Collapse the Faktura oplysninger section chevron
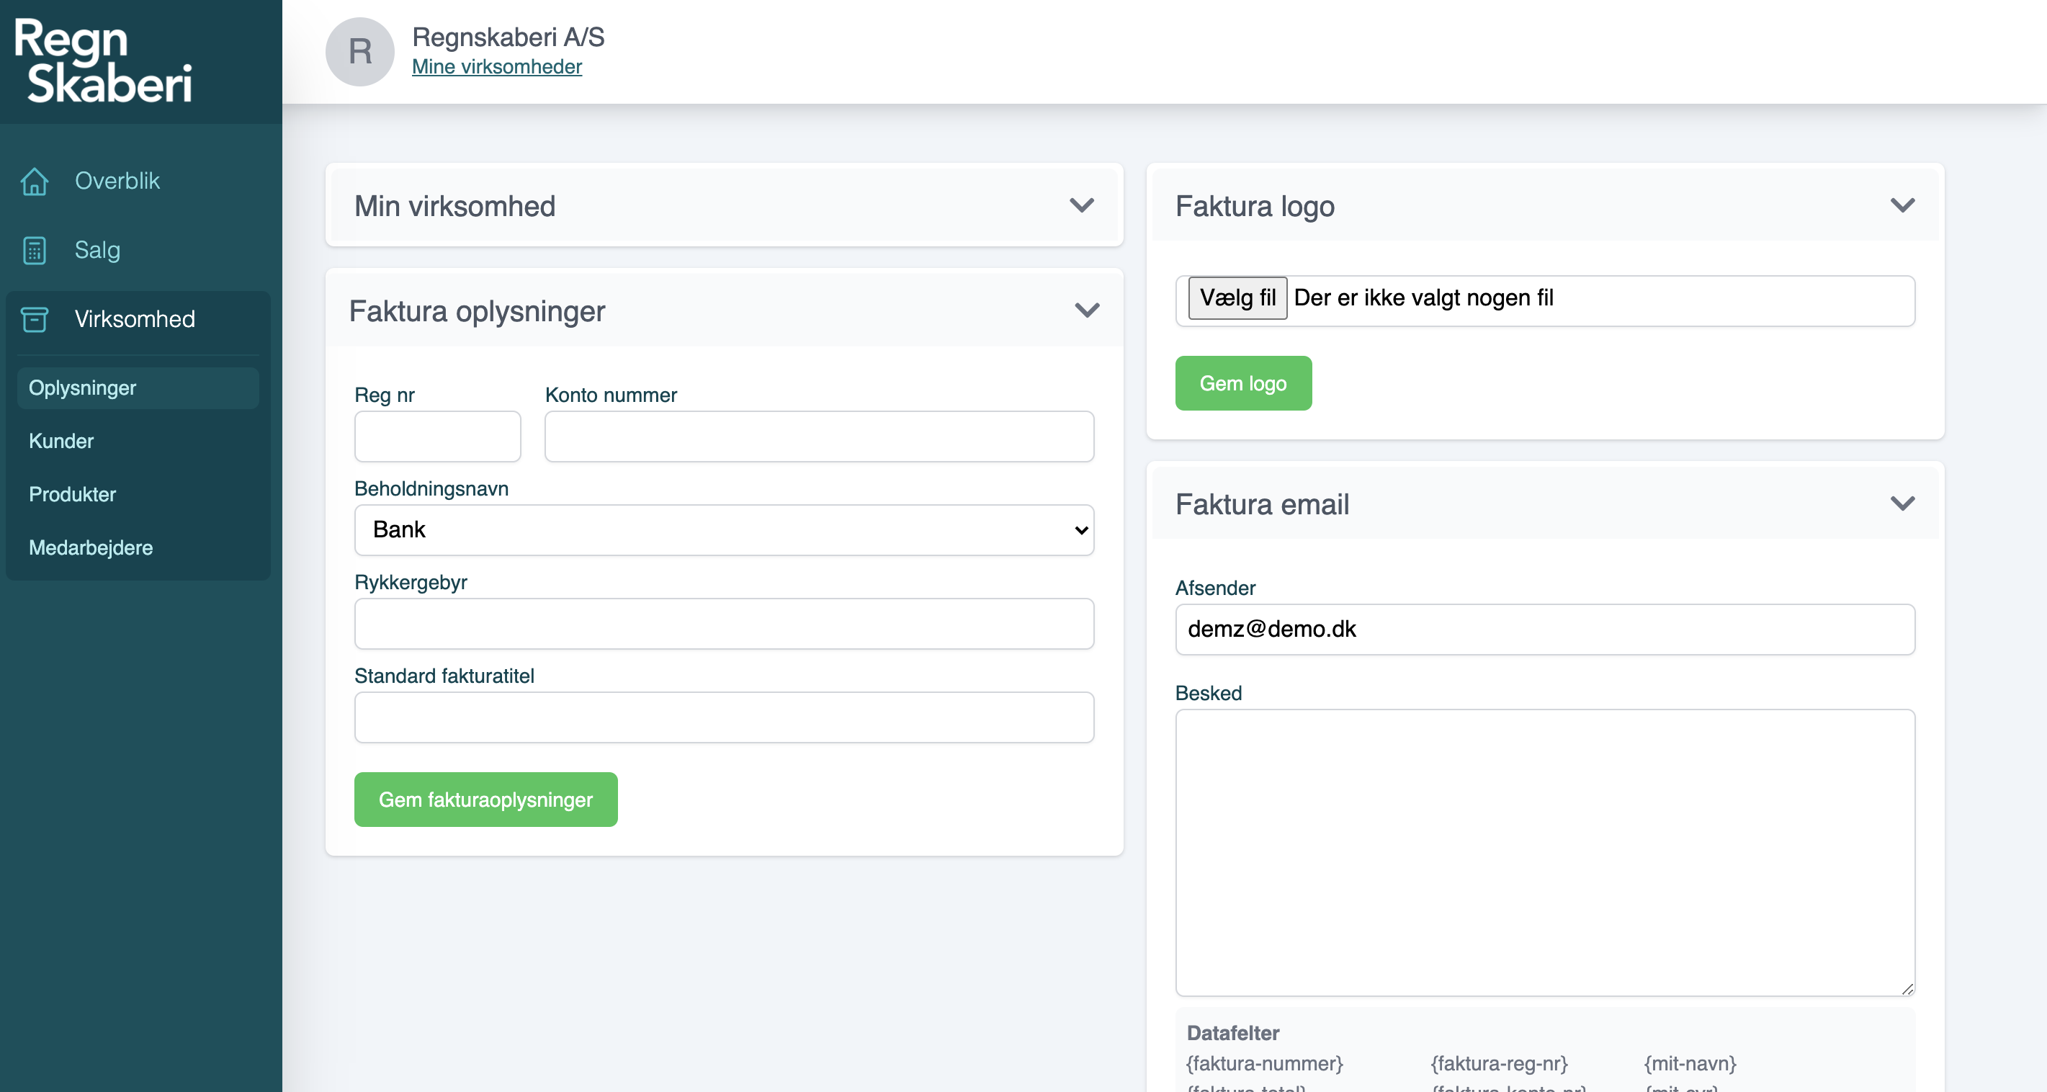 pyautogui.click(x=1087, y=310)
